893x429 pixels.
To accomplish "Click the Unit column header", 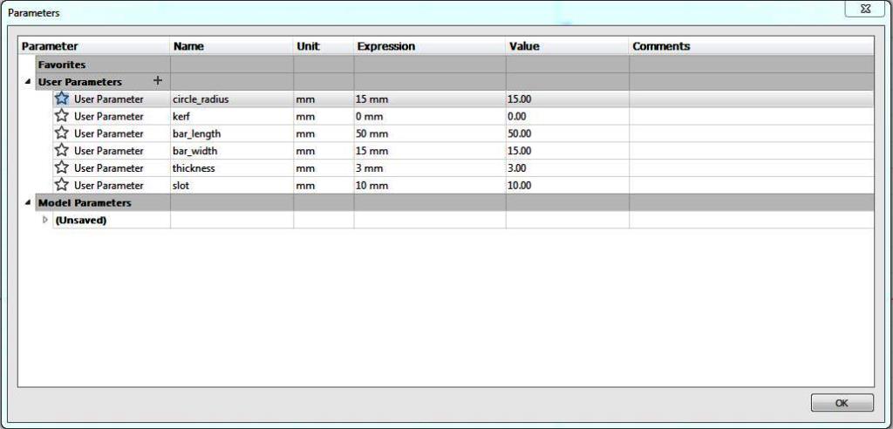I will (324, 46).
